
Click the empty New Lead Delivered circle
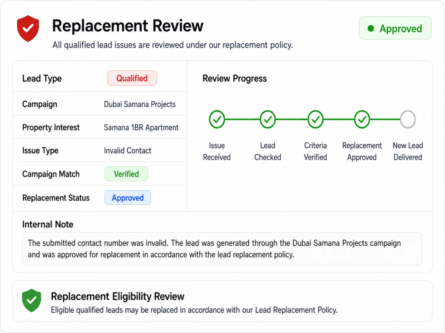[408, 120]
